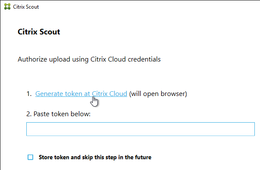Click Citrix Cloud words within token link
Viewport: 260px width, 170px height.
point(110,94)
